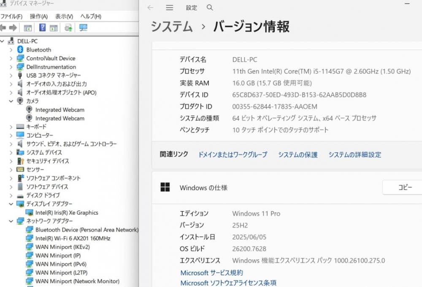Select the Bluetooth device category icon
This screenshot has width=422, height=287.
coord(20,50)
